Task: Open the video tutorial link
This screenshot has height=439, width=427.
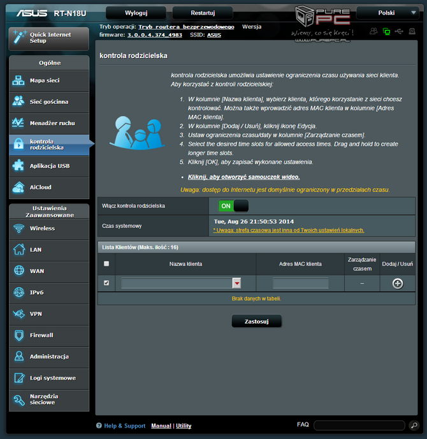Action: tap(243, 177)
